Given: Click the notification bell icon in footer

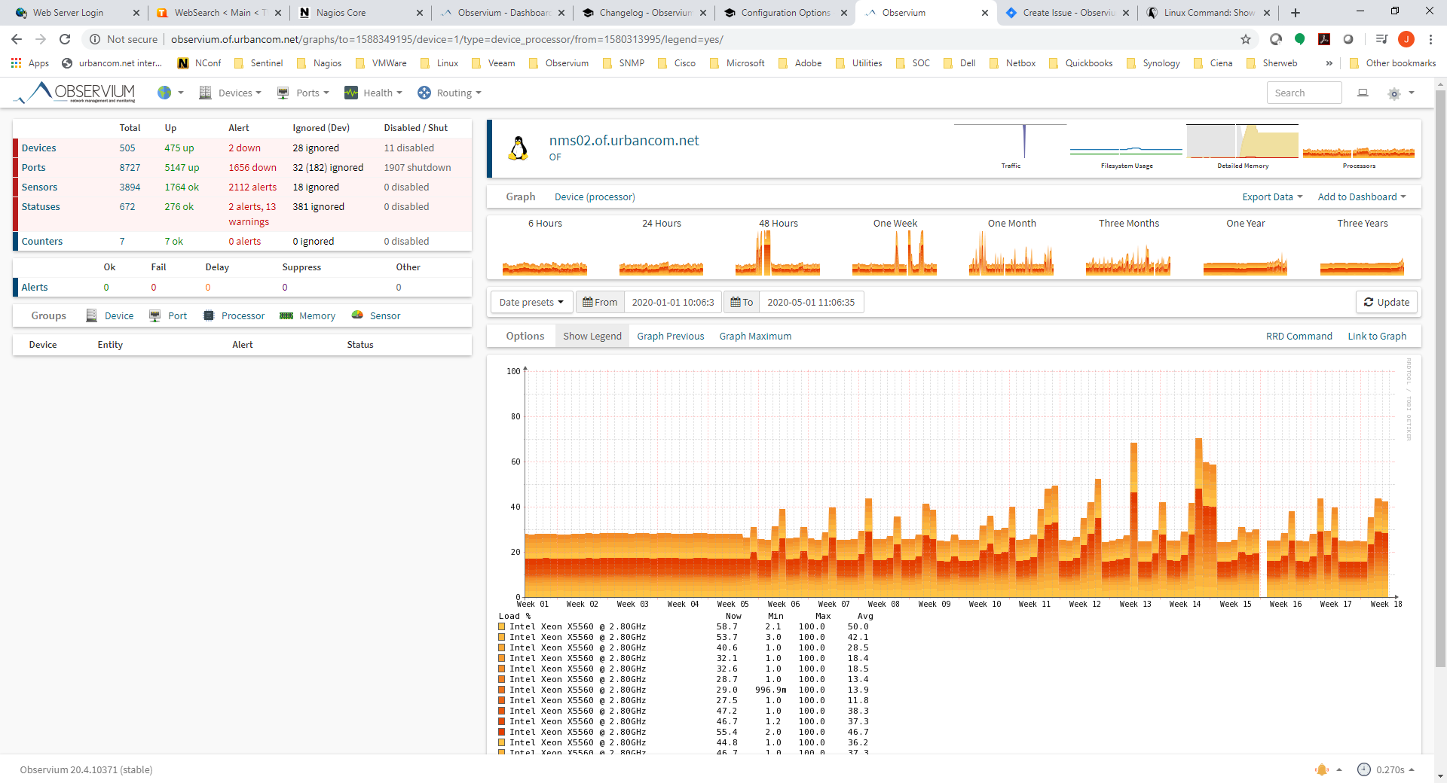Looking at the screenshot, I should (1322, 769).
